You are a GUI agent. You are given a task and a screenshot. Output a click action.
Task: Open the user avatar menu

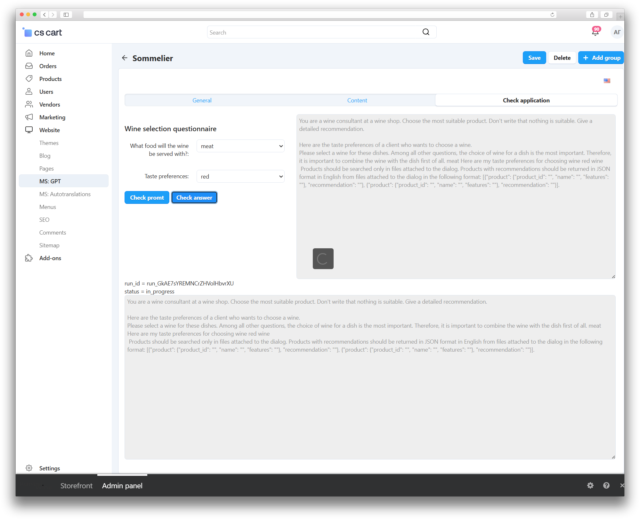[x=617, y=32]
